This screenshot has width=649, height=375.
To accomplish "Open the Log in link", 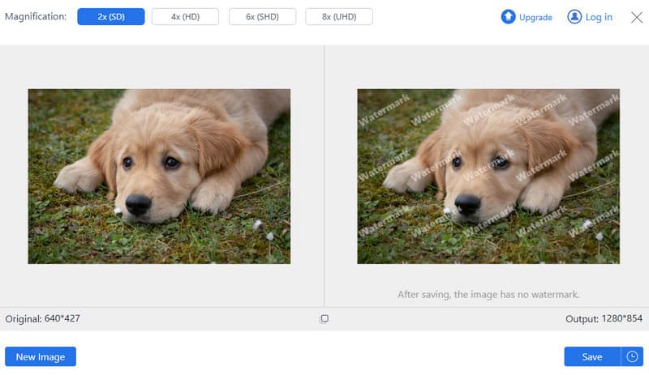I will (x=598, y=17).
